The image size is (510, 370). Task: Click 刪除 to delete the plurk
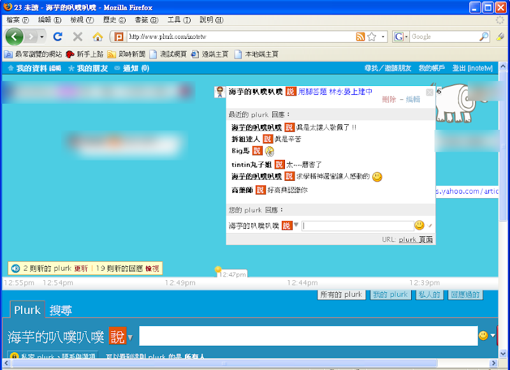click(389, 99)
